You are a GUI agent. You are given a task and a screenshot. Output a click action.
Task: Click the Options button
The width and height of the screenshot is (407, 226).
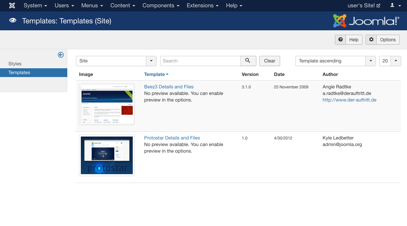[382, 40]
